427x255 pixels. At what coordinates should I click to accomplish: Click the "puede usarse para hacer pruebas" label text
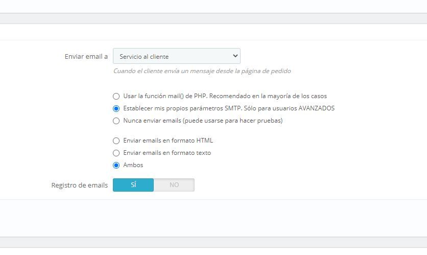click(x=233, y=121)
